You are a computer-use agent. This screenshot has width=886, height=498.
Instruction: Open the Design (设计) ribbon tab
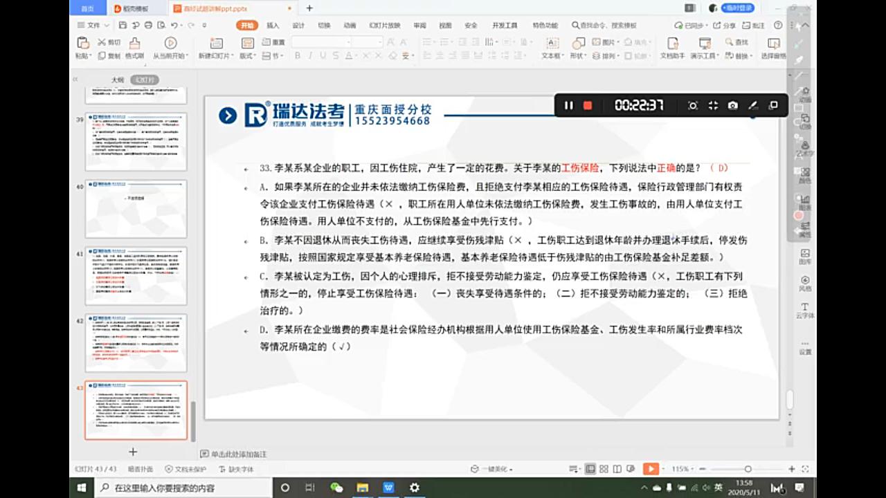(298, 25)
